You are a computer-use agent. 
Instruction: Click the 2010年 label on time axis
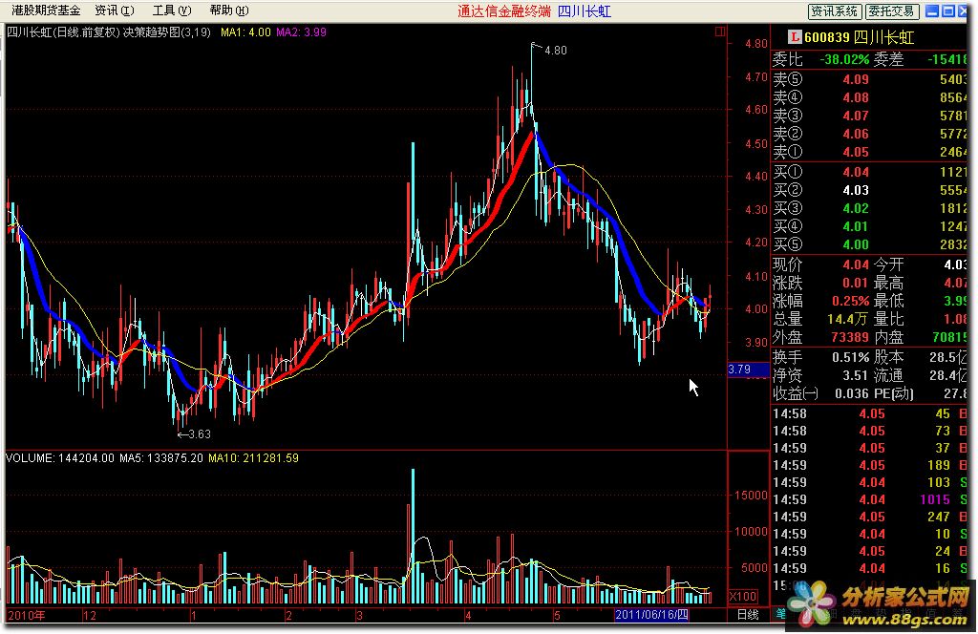(x=27, y=615)
